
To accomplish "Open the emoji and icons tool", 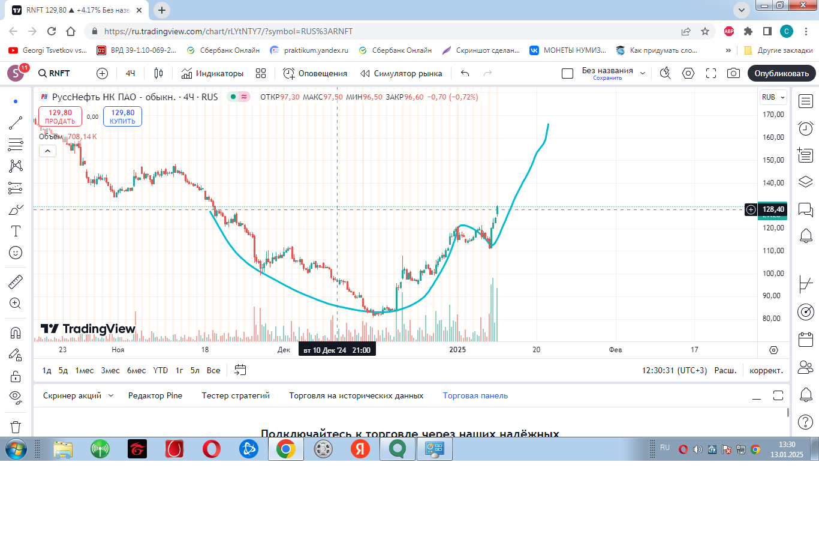I will click(16, 253).
